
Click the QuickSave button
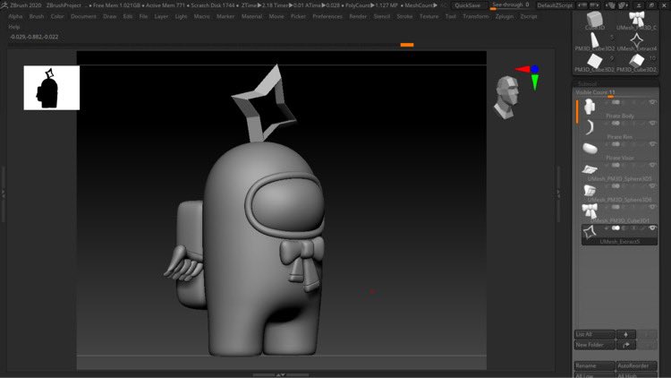(x=467, y=5)
